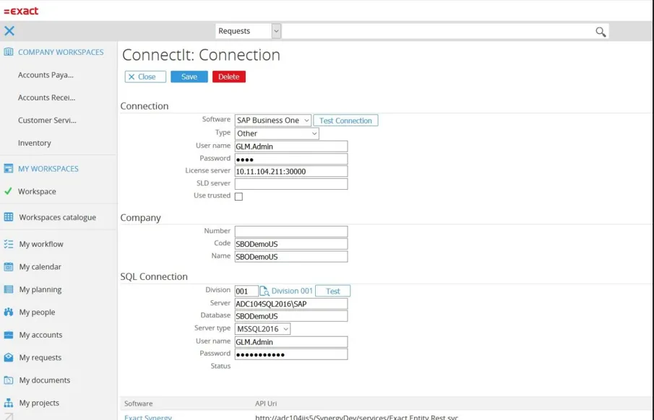654x420 pixels.
Task: Click the My people icon
Action: coord(9,312)
